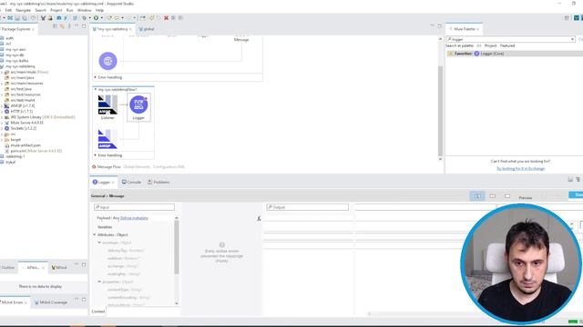The height and width of the screenshot is (327, 583).
Task: Click the input tree vertical scrollbar
Action: click(x=176, y=246)
